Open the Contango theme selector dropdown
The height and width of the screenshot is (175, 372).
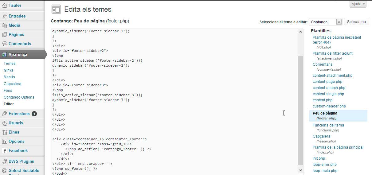point(325,22)
